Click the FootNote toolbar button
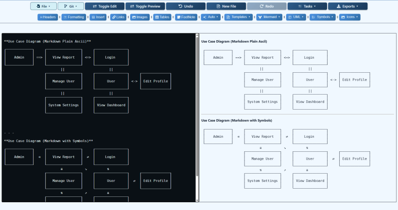Viewport: 398px width, 210px height. tap(186, 17)
